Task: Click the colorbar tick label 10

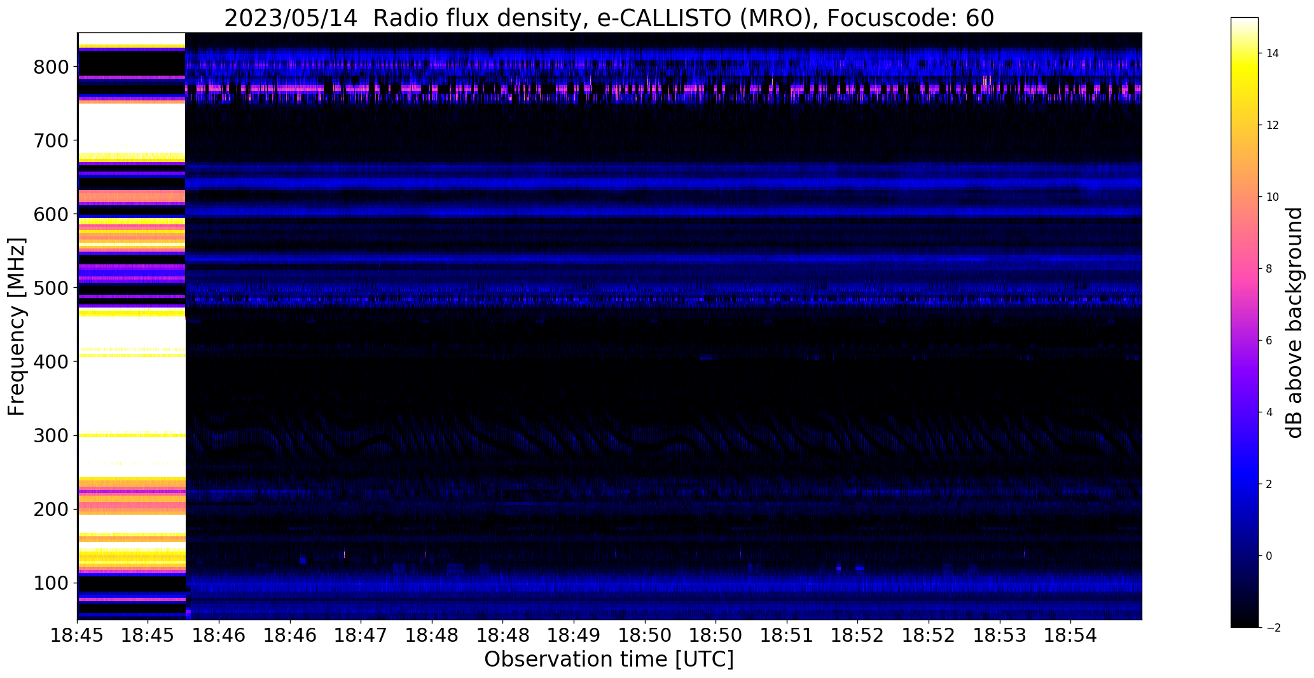Action: tap(1272, 197)
